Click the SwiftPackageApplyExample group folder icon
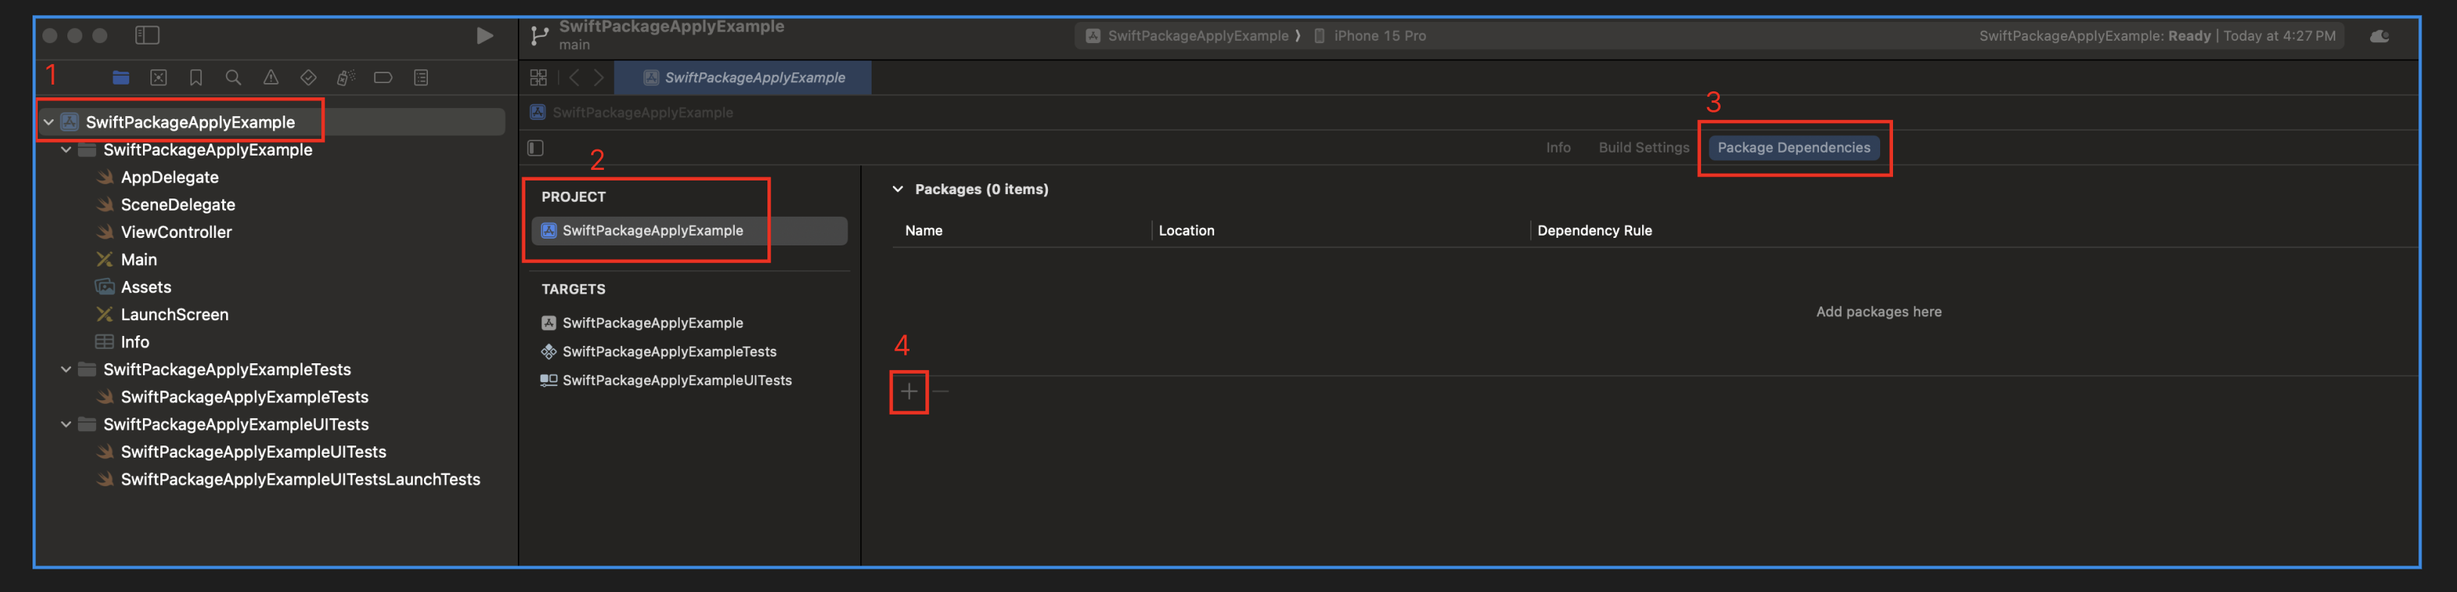The image size is (2457, 592). tap(87, 150)
